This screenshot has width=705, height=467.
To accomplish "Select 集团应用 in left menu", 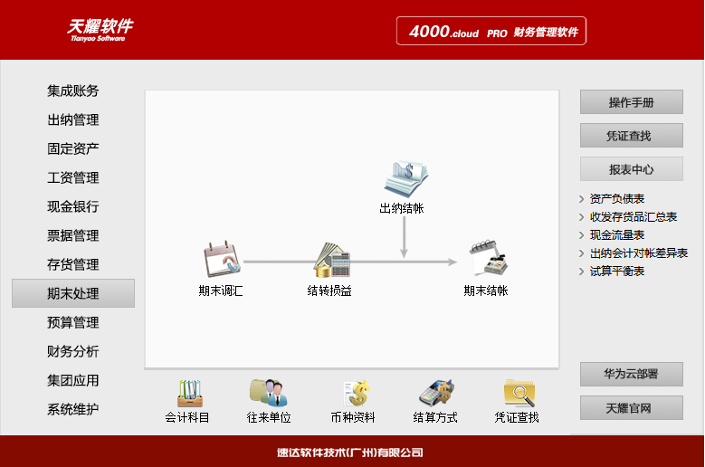I will tap(72, 380).
